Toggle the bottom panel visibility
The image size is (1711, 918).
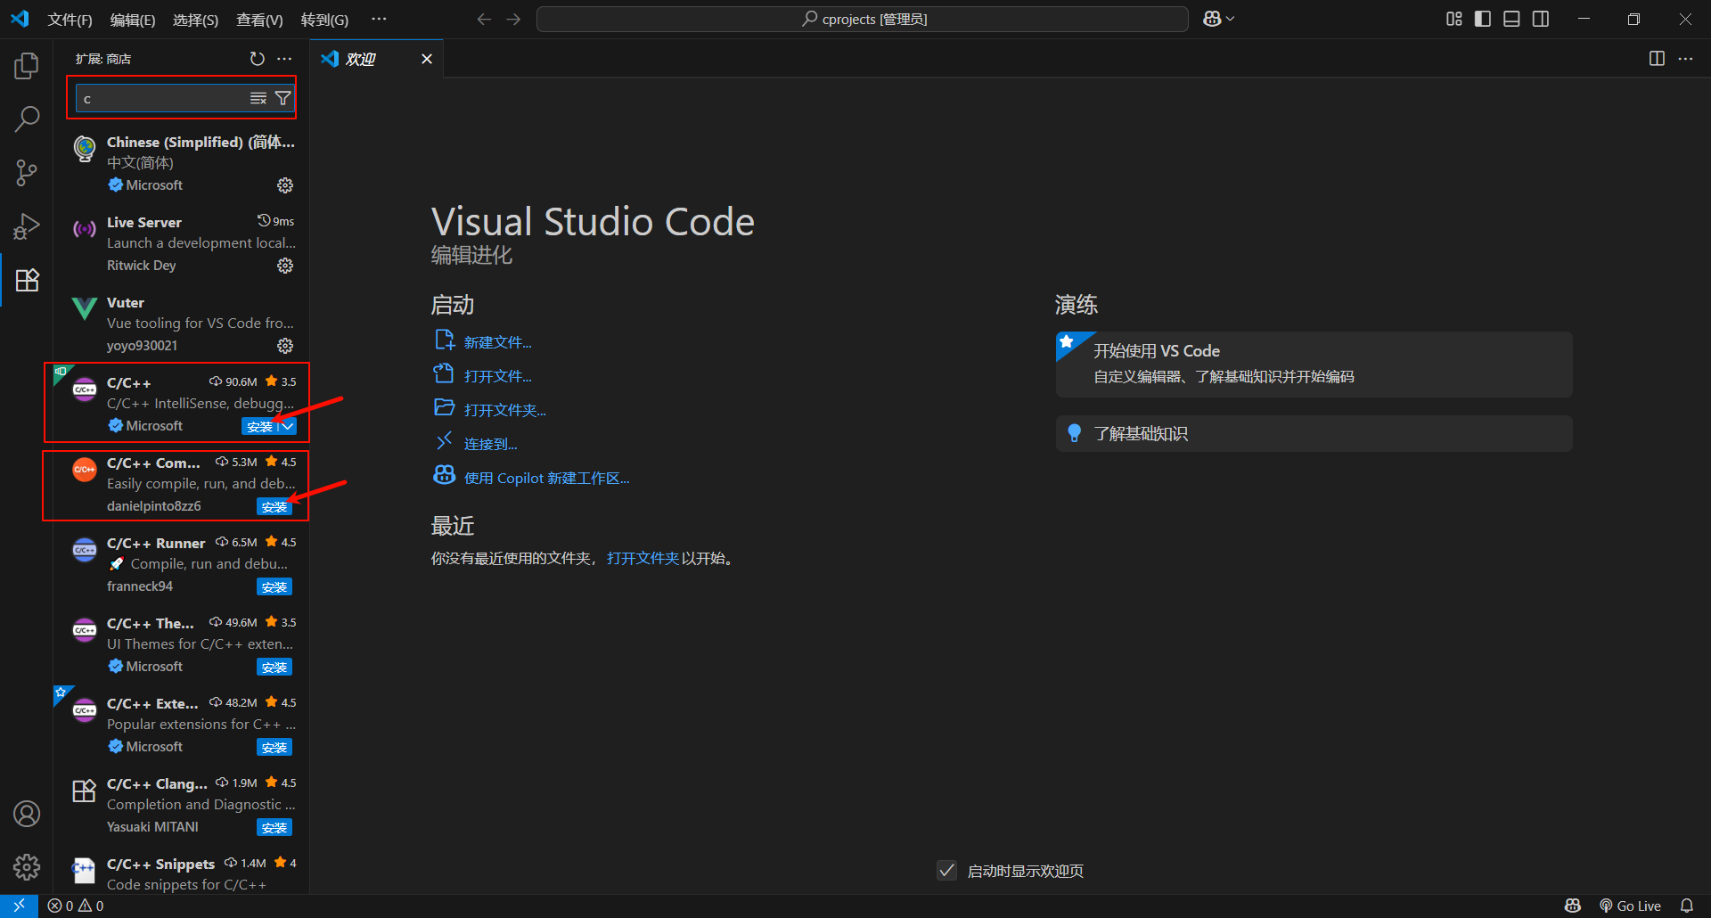1511,19
